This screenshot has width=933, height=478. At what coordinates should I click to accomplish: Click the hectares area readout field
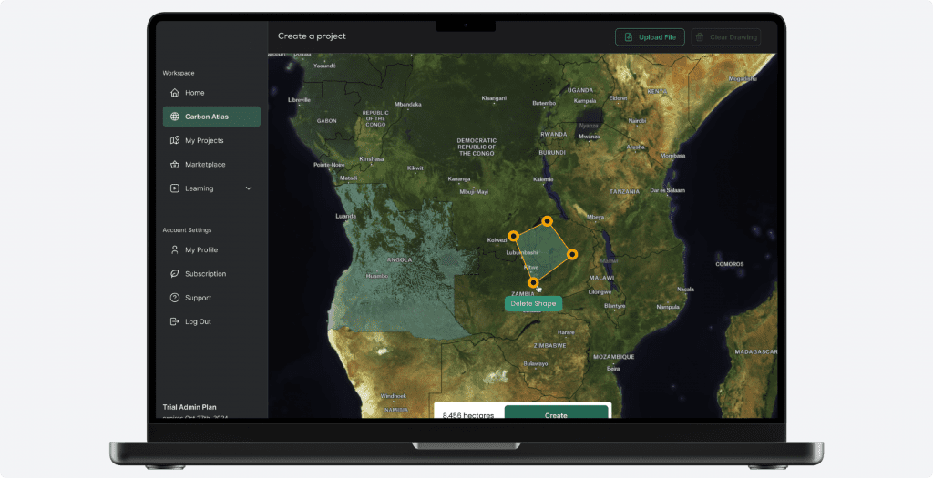468,414
